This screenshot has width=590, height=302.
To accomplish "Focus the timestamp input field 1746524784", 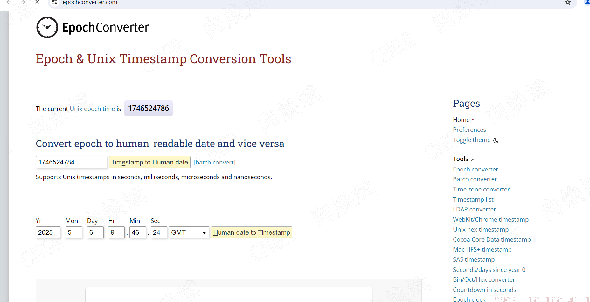I will pos(72,162).
